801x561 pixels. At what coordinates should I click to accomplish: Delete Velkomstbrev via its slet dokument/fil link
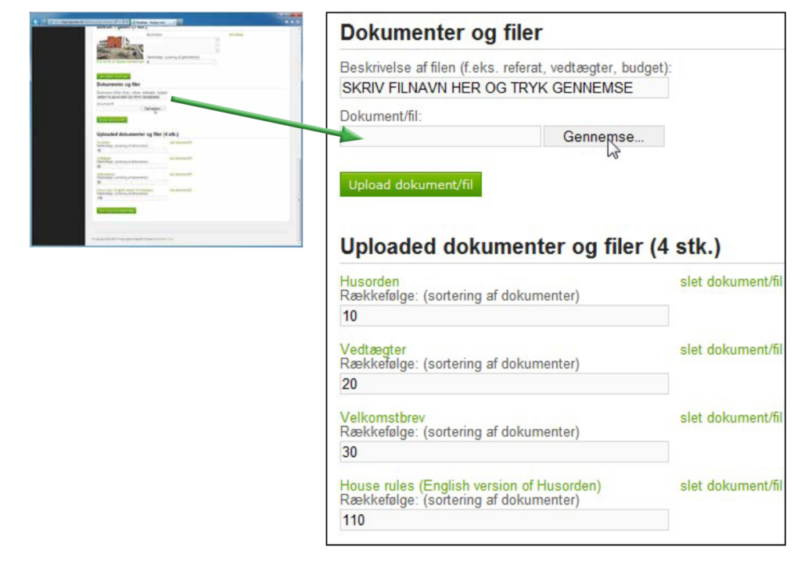click(x=731, y=417)
